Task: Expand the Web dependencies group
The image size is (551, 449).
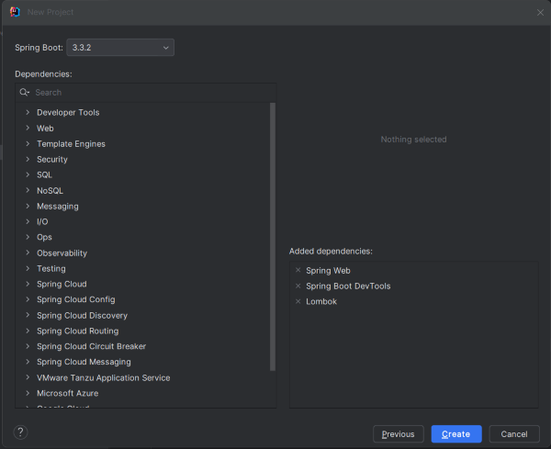Action: click(28, 128)
